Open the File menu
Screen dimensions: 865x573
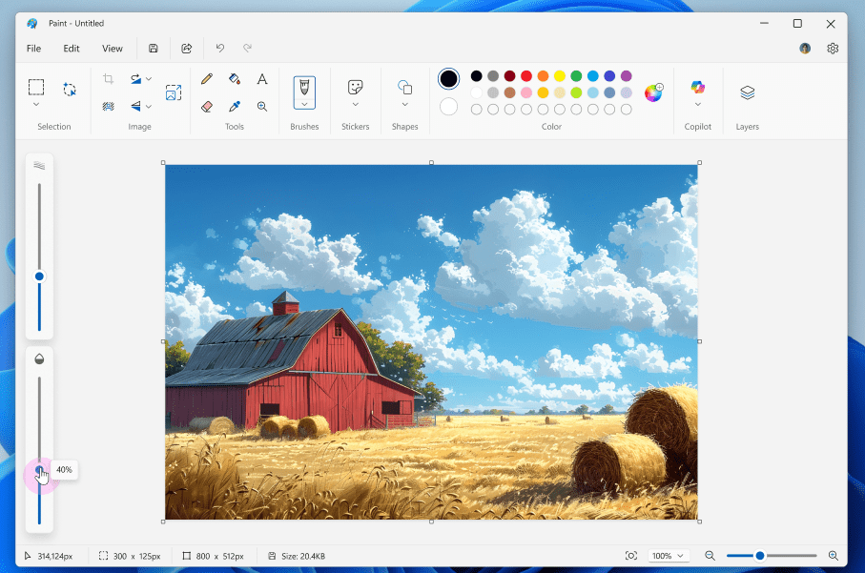coord(33,48)
